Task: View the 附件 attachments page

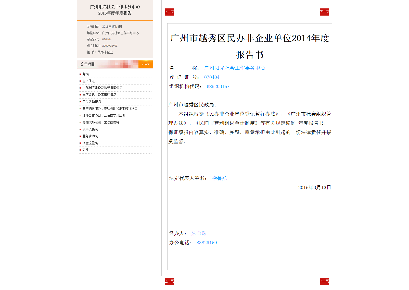Action: coord(85,150)
